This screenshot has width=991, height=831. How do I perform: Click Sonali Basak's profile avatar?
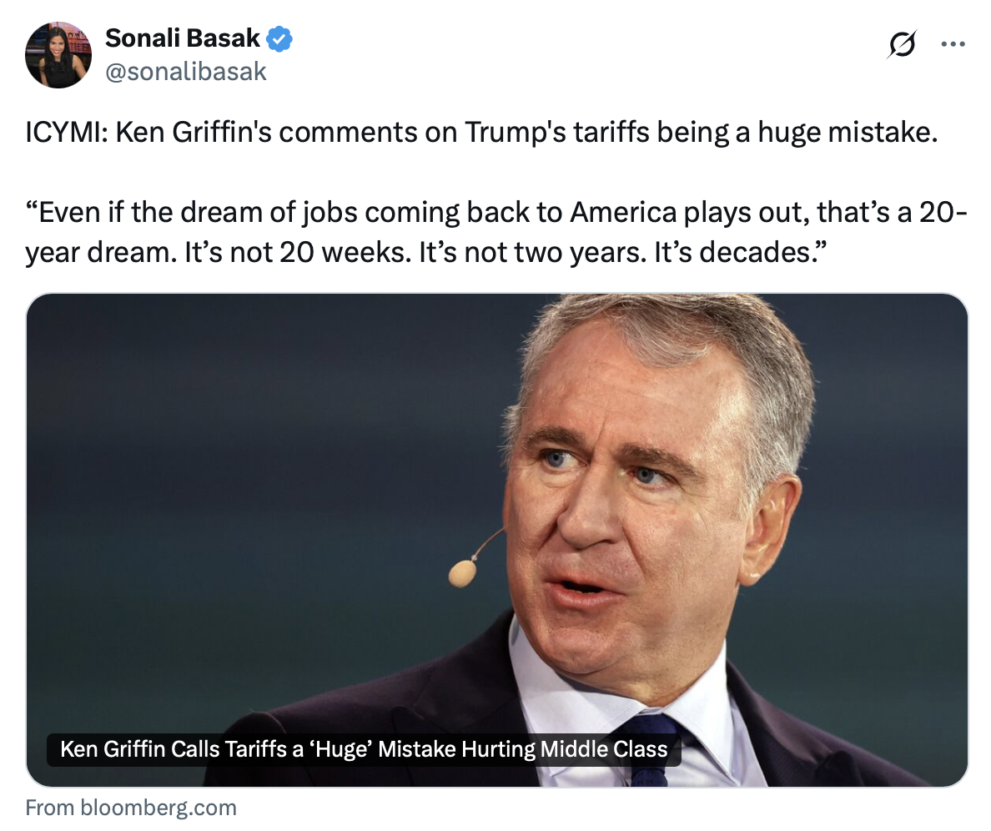point(58,55)
